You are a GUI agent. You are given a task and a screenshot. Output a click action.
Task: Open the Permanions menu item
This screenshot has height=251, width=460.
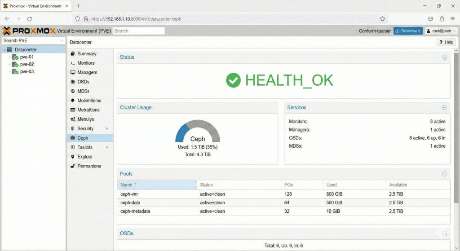click(90, 166)
